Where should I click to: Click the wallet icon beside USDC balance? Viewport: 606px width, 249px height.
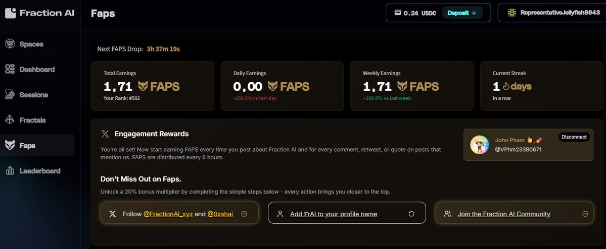[397, 13]
